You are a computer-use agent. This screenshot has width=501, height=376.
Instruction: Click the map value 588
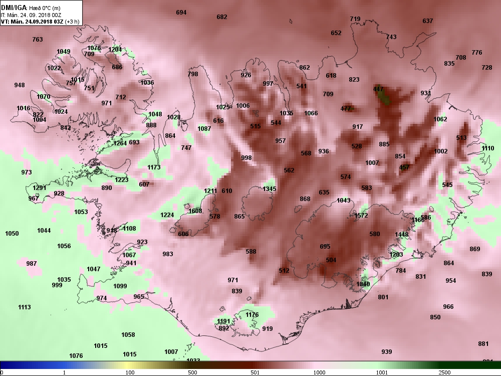[x=251, y=252]
